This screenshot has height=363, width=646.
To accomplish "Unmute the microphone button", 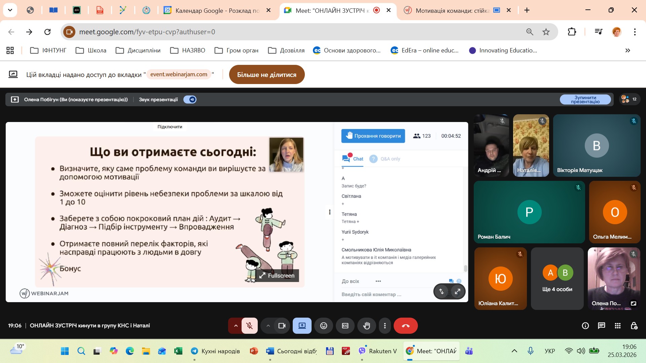I will [249, 326].
